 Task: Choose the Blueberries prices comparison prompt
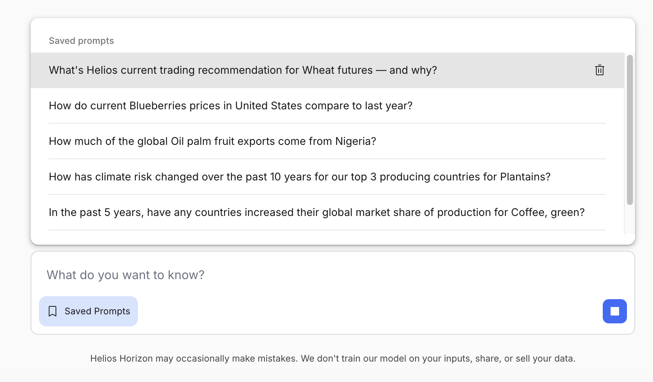[231, 106]
